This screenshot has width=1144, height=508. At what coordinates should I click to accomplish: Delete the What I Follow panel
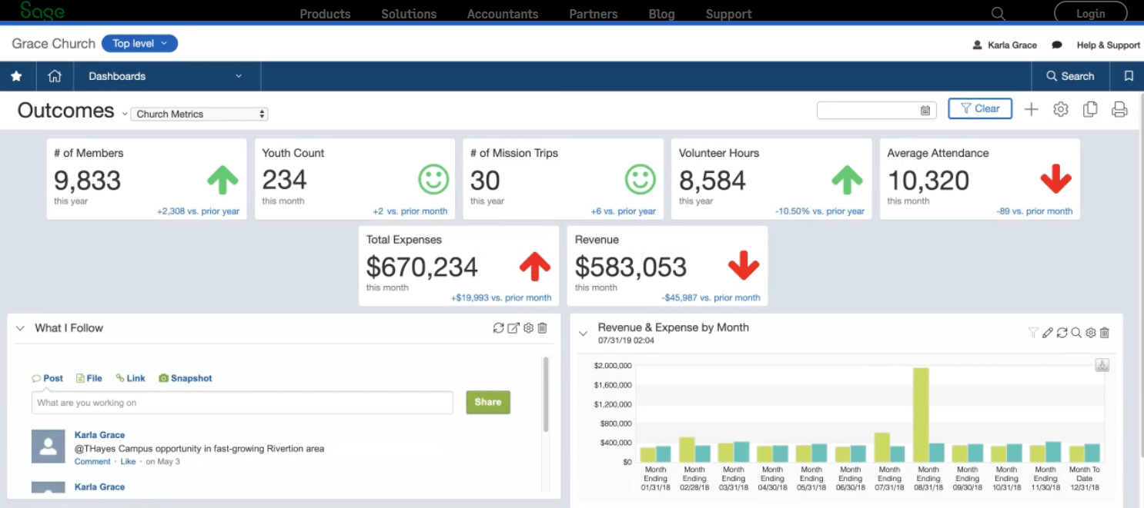542,328
